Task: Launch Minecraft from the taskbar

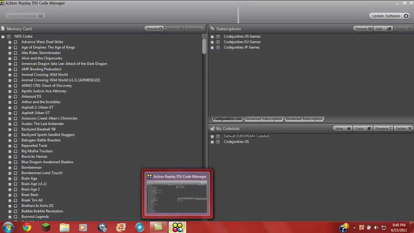Action: [46, 227]
